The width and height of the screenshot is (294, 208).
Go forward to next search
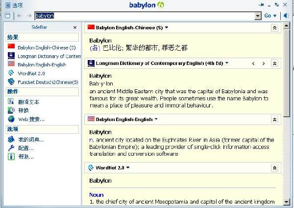click(x=29, y=16)
